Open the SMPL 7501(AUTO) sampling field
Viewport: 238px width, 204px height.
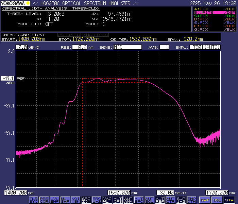(205, 47)
